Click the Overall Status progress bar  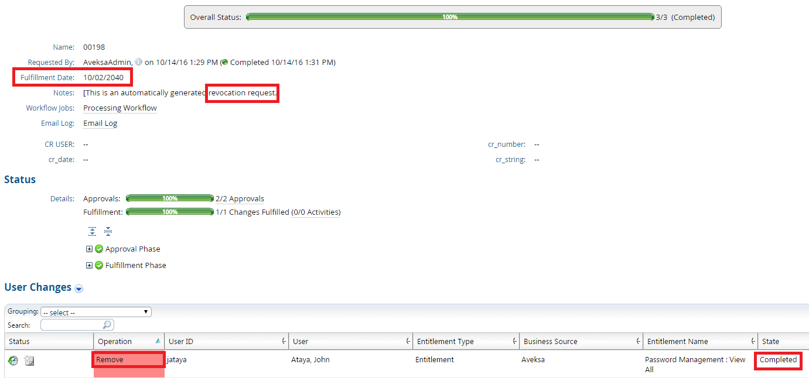tap(449, 17)
